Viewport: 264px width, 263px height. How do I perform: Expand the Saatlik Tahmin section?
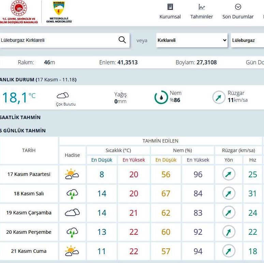point(20,117)
